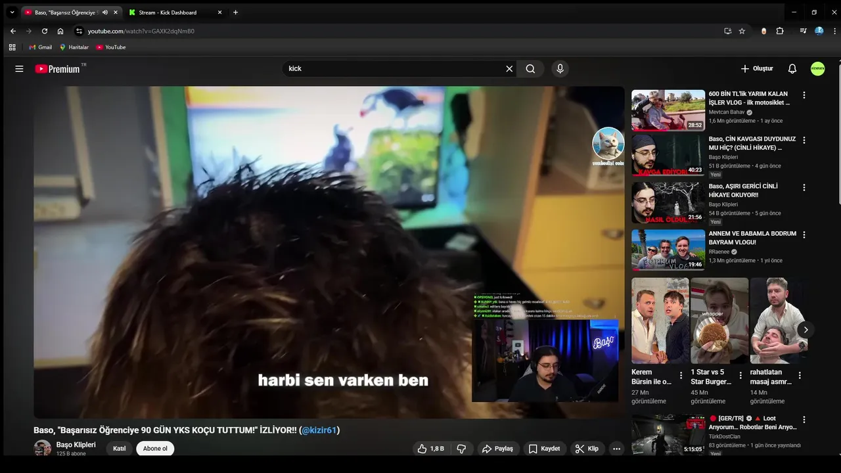More actions three-dot under video
This screenshot has height=473, width=841.
point(616,449)
